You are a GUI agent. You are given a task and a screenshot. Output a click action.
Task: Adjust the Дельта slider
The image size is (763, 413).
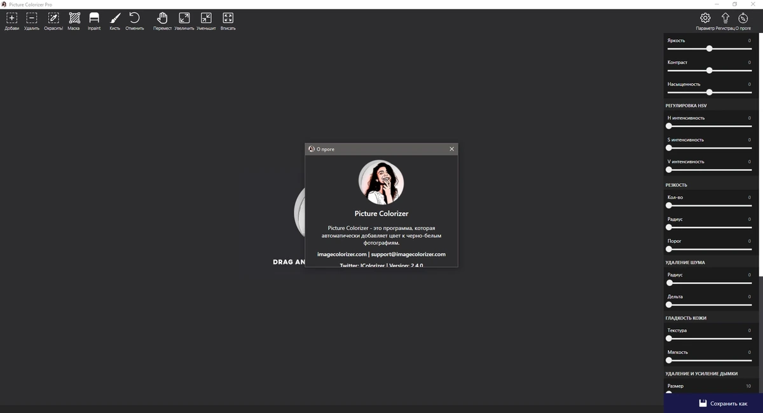(709, 304)
